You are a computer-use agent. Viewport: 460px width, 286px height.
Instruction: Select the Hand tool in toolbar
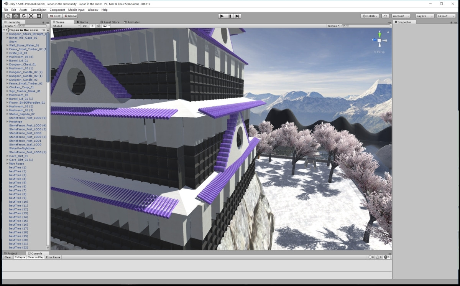pos(8,16)
